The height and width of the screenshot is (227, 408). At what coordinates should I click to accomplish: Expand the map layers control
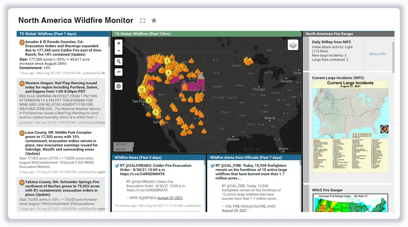pyautogui.click(x=293, y=45)
